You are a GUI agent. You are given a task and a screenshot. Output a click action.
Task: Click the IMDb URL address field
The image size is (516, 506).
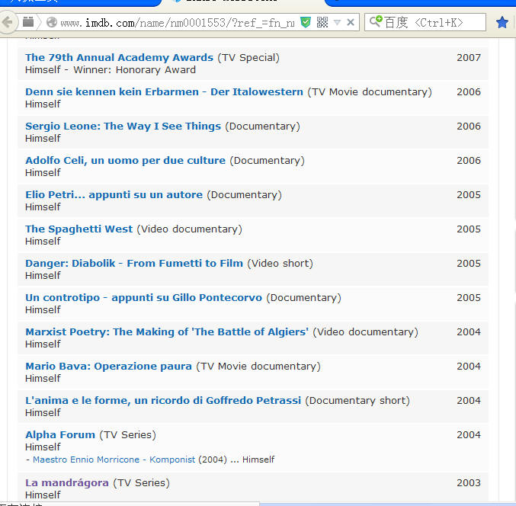click(x=178, y=23)
